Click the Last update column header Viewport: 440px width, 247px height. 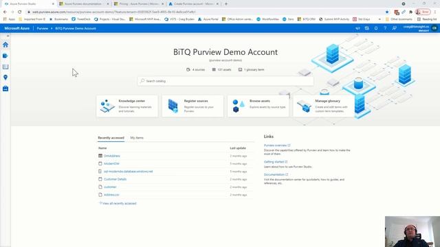pos(238,148)
